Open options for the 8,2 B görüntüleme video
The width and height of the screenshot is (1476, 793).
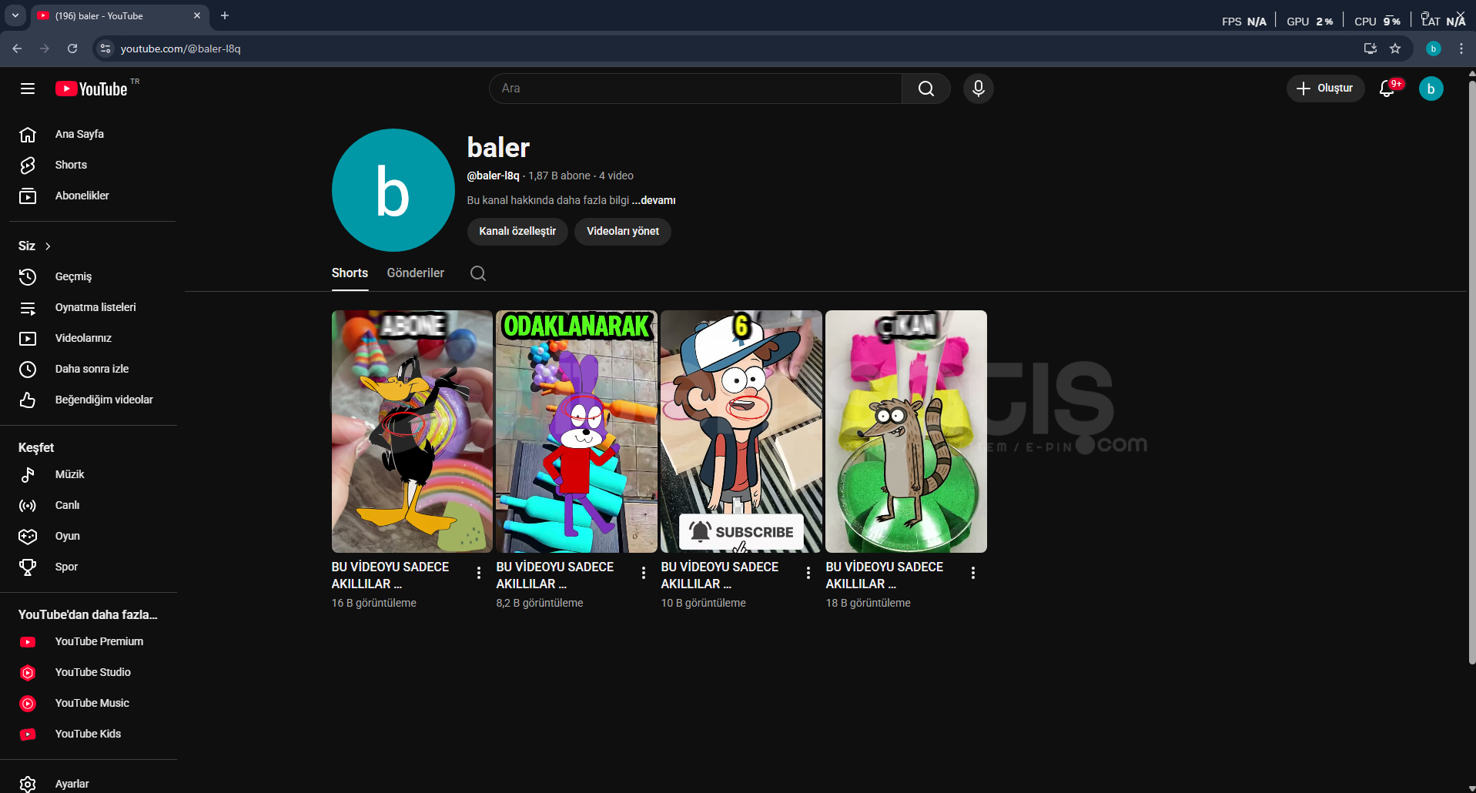[x=644, y=573]
